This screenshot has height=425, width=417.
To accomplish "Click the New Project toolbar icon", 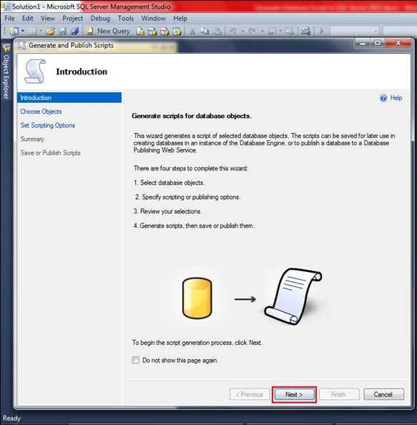I will (14, 31).
